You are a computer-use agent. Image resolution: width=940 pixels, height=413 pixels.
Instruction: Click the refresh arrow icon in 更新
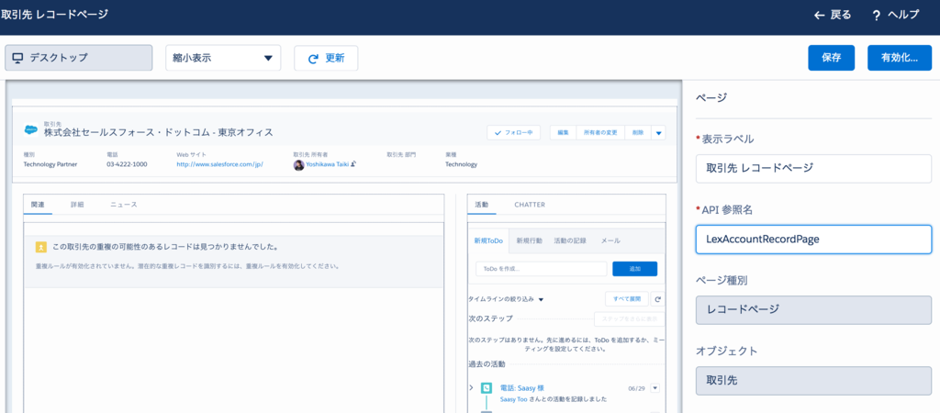point(312,59)
